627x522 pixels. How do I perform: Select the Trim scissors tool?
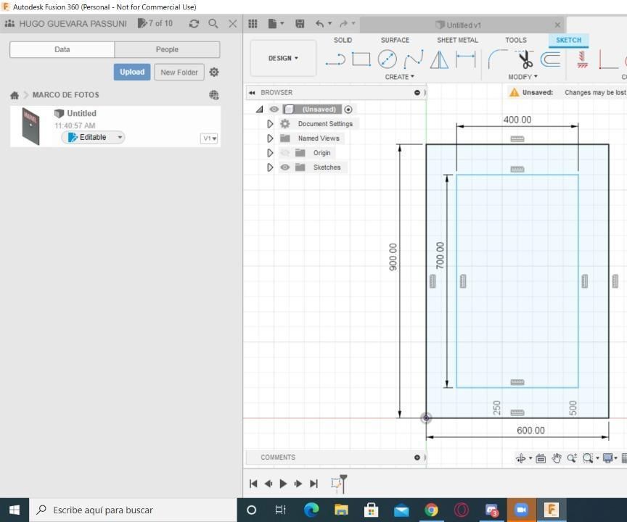coord(524,59)
